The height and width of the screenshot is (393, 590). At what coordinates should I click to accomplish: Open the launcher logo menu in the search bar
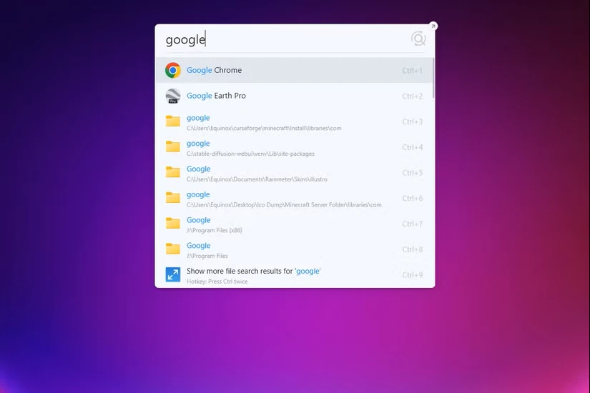click(418, 39)
